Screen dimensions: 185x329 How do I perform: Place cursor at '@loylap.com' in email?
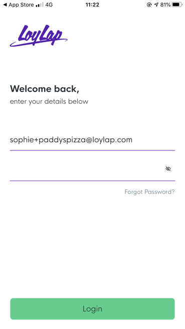coord(109,140)
